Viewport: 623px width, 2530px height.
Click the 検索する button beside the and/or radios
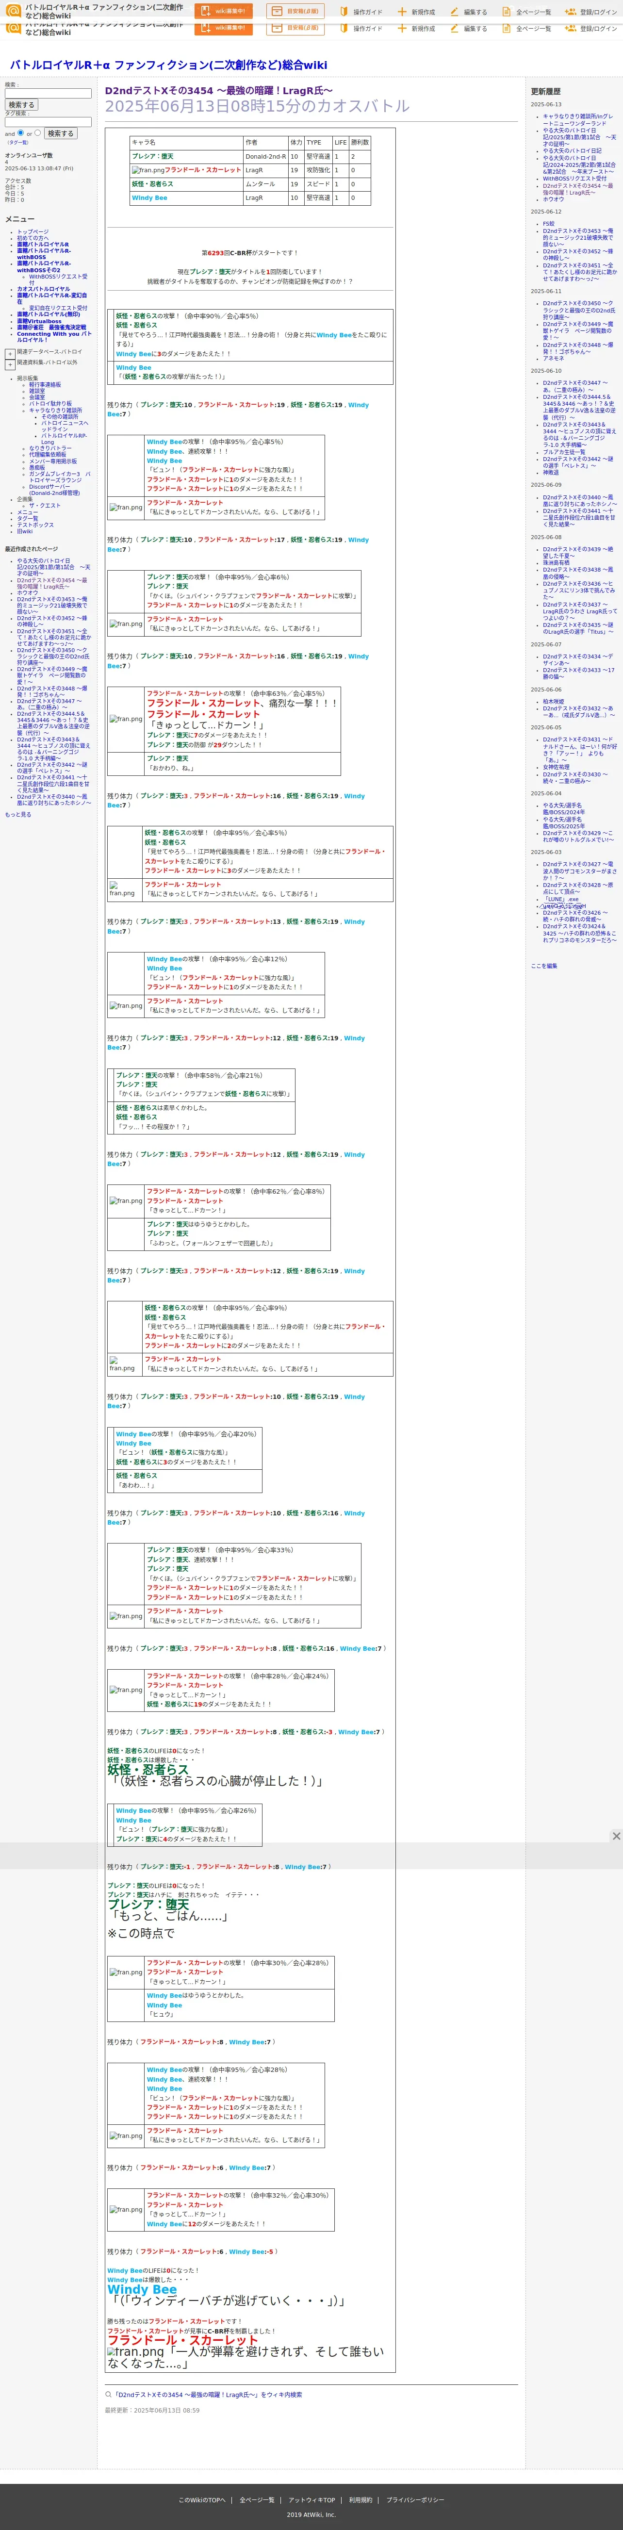click(x=61, y=133)
